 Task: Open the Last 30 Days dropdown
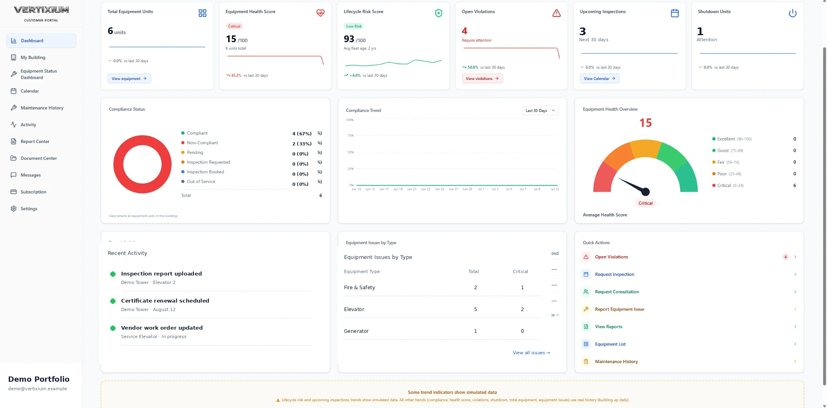tap(540, 111)
